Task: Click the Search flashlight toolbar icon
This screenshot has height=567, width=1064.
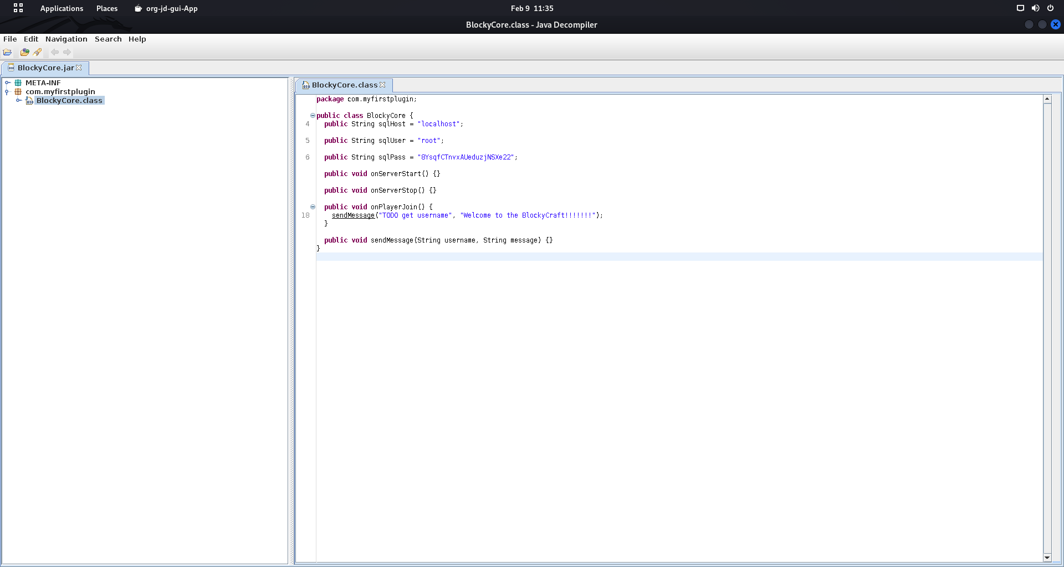Action: (x=37, y=53)
